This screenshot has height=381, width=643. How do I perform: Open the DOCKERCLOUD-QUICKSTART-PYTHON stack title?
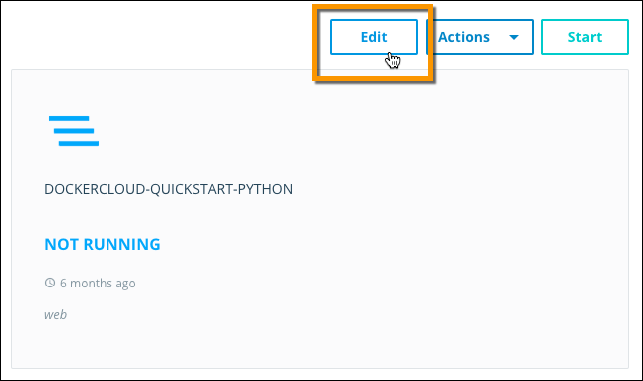(x=168, y=189)
